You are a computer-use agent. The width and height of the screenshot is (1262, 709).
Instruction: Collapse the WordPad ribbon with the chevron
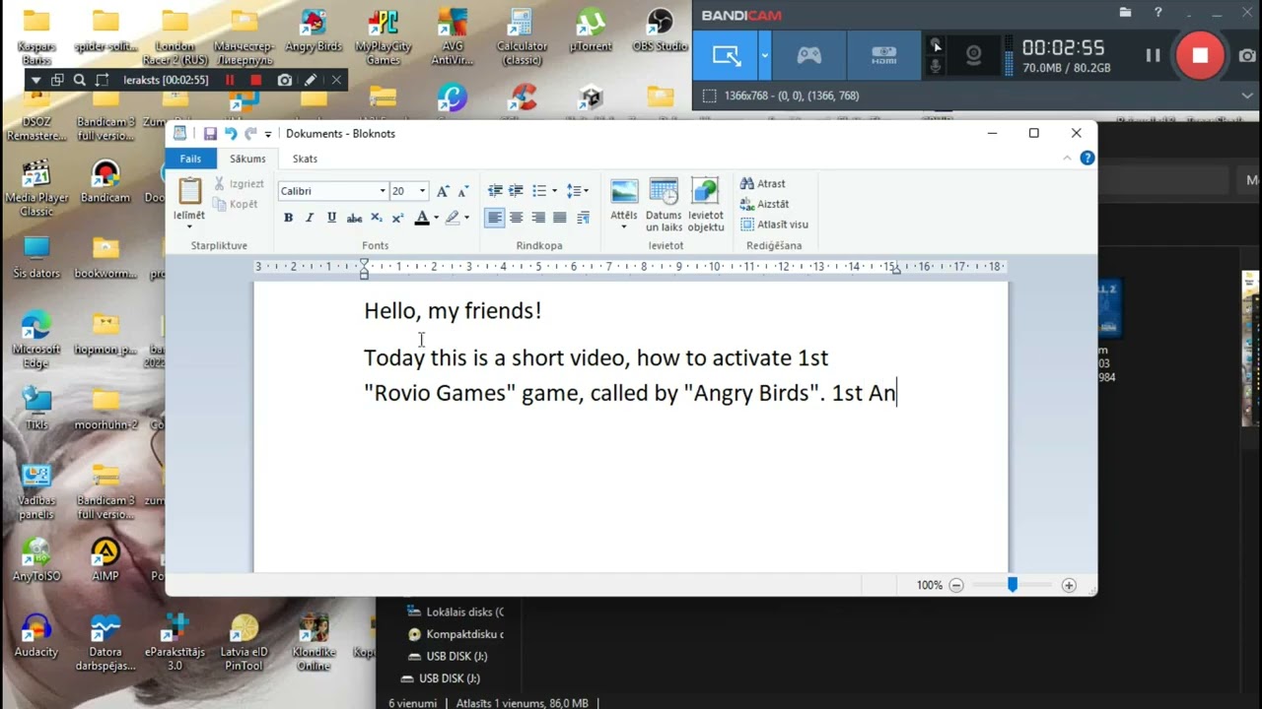[1067, 158]
